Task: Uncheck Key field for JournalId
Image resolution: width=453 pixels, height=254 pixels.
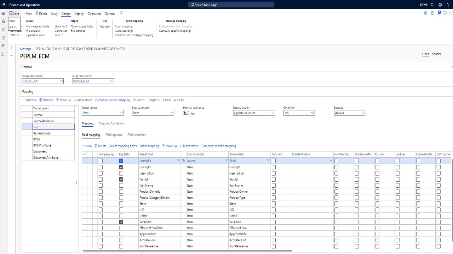Action: 121,161
